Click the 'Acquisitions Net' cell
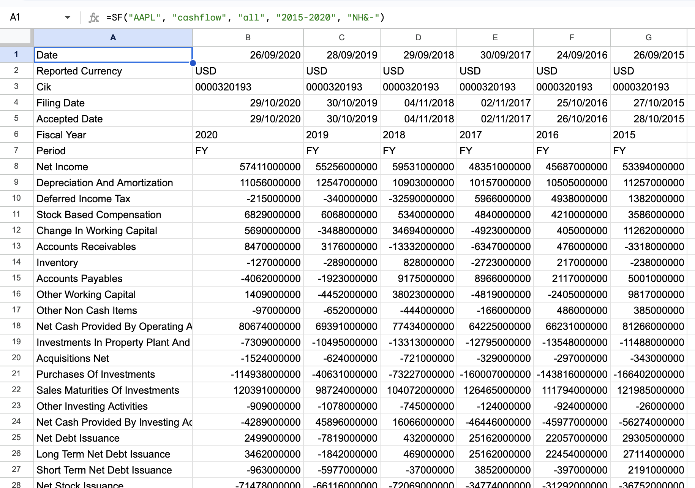Image resolution: width=695 pixels, height=488 pixels. click(113, 358)
